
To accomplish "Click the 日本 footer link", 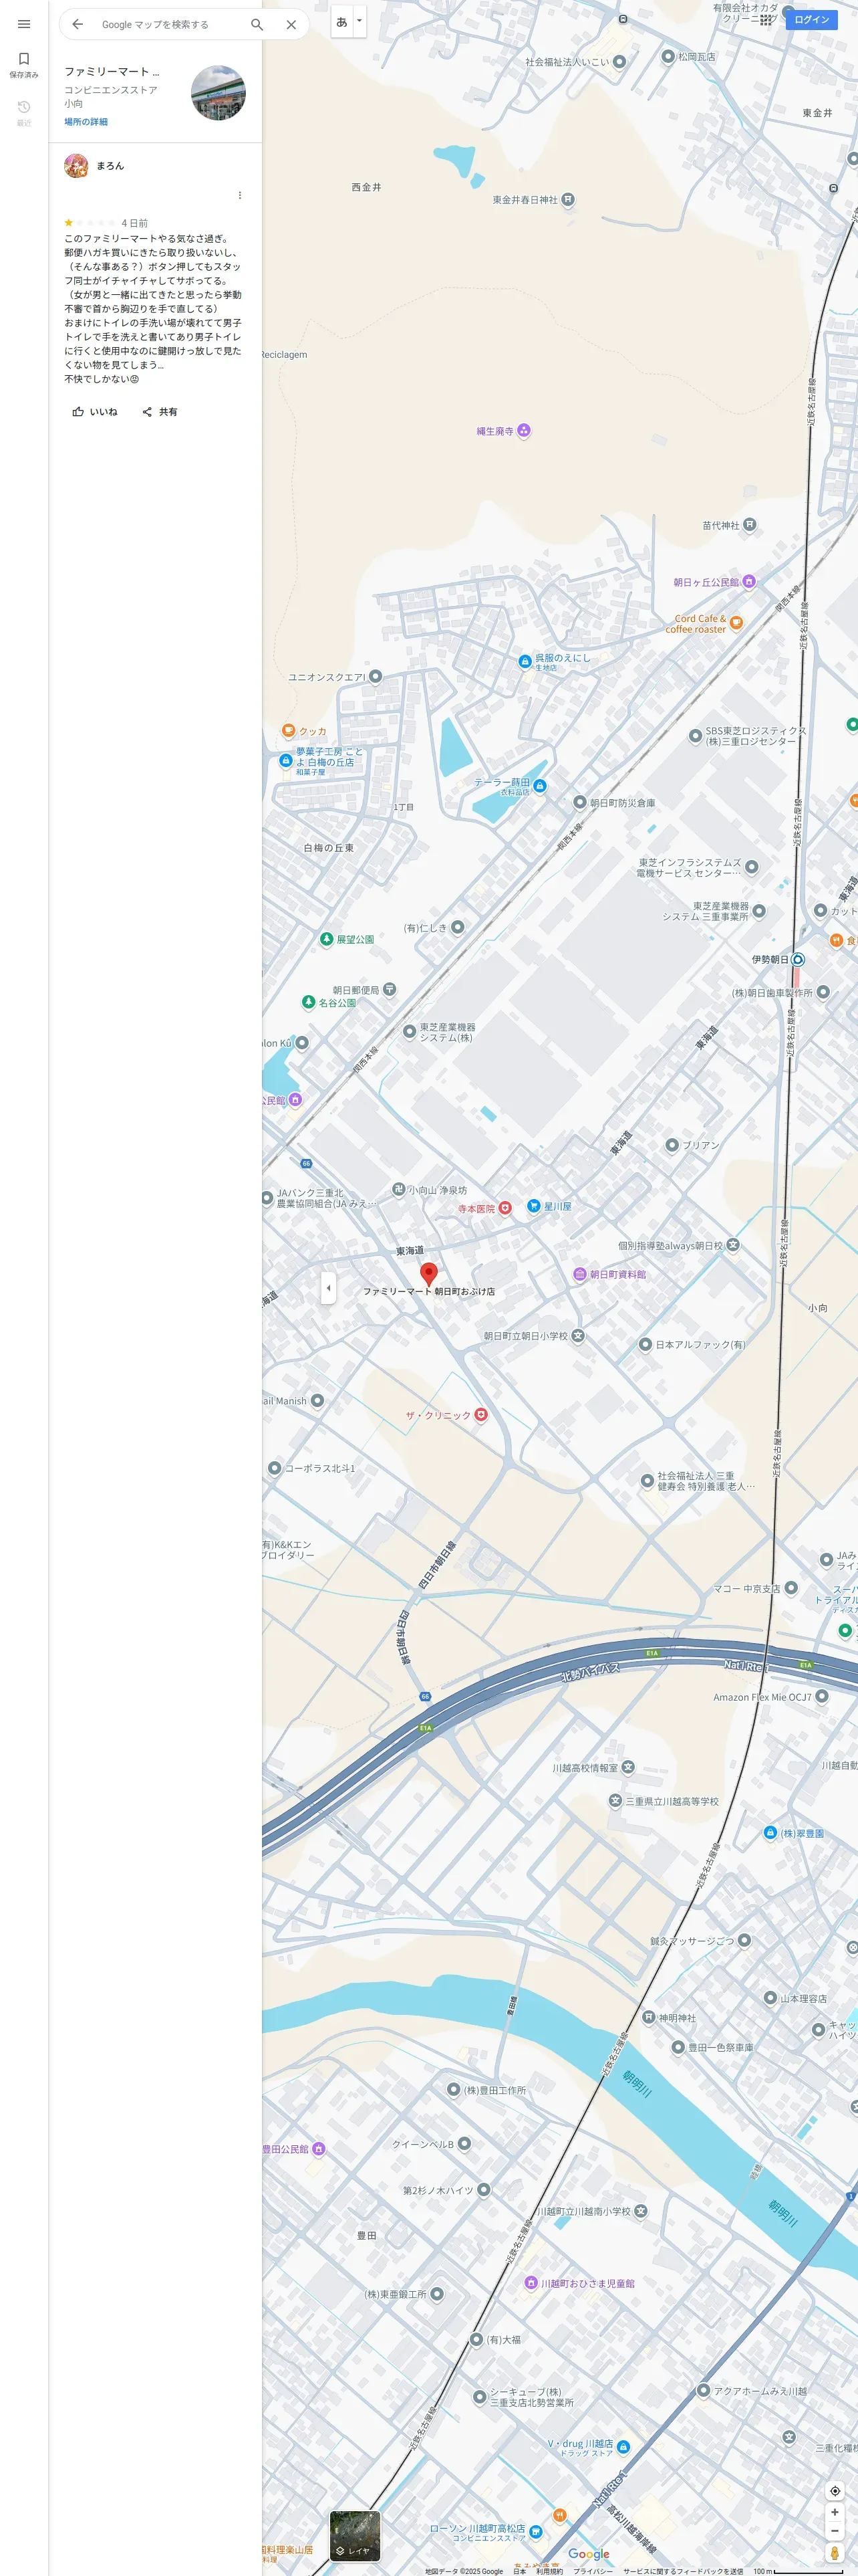I will pyautogui.click(x=519, y=2571).
